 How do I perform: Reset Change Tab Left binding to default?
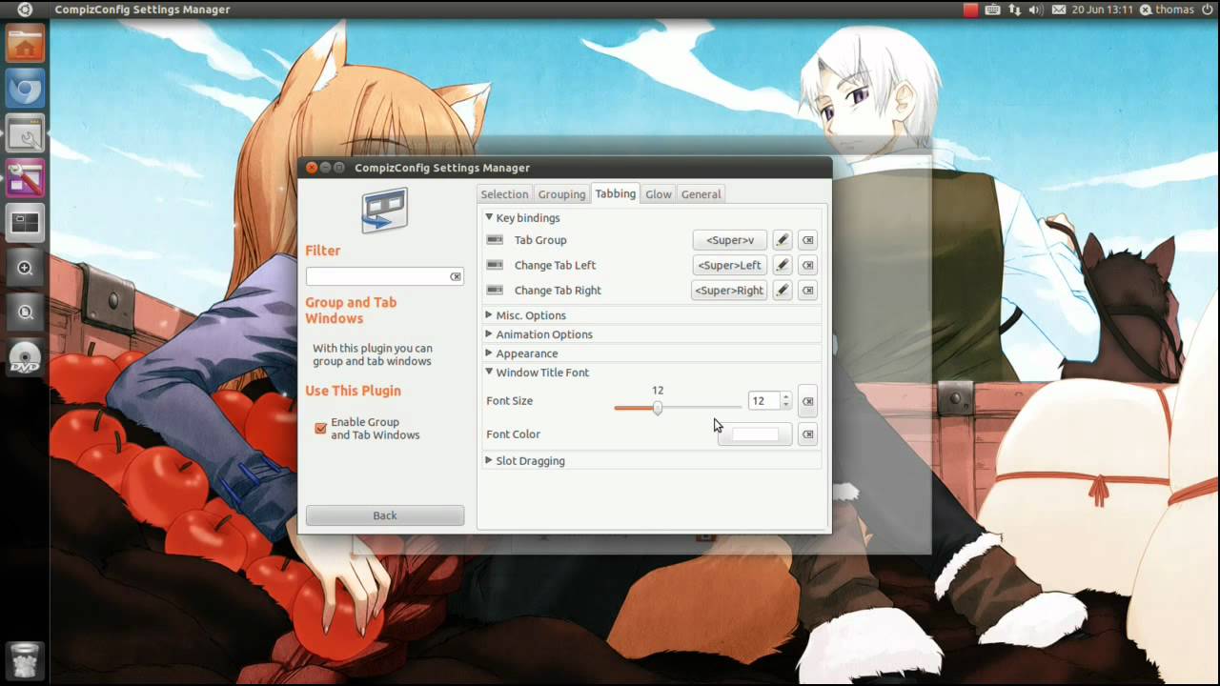click(807, 265)
